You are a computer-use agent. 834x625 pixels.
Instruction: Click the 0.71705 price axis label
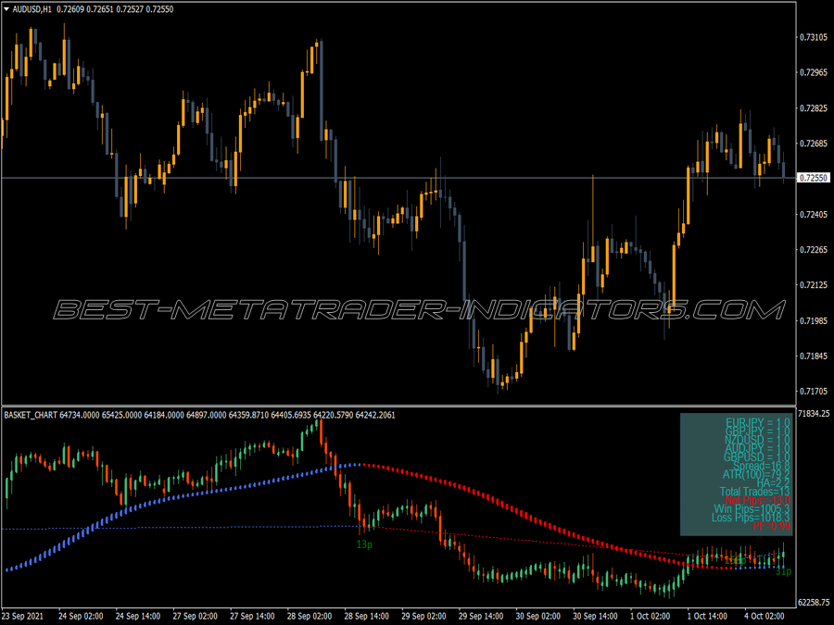pos(814,392)
